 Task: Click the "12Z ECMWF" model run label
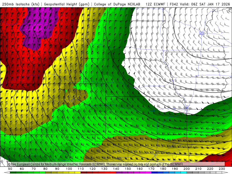155,4
